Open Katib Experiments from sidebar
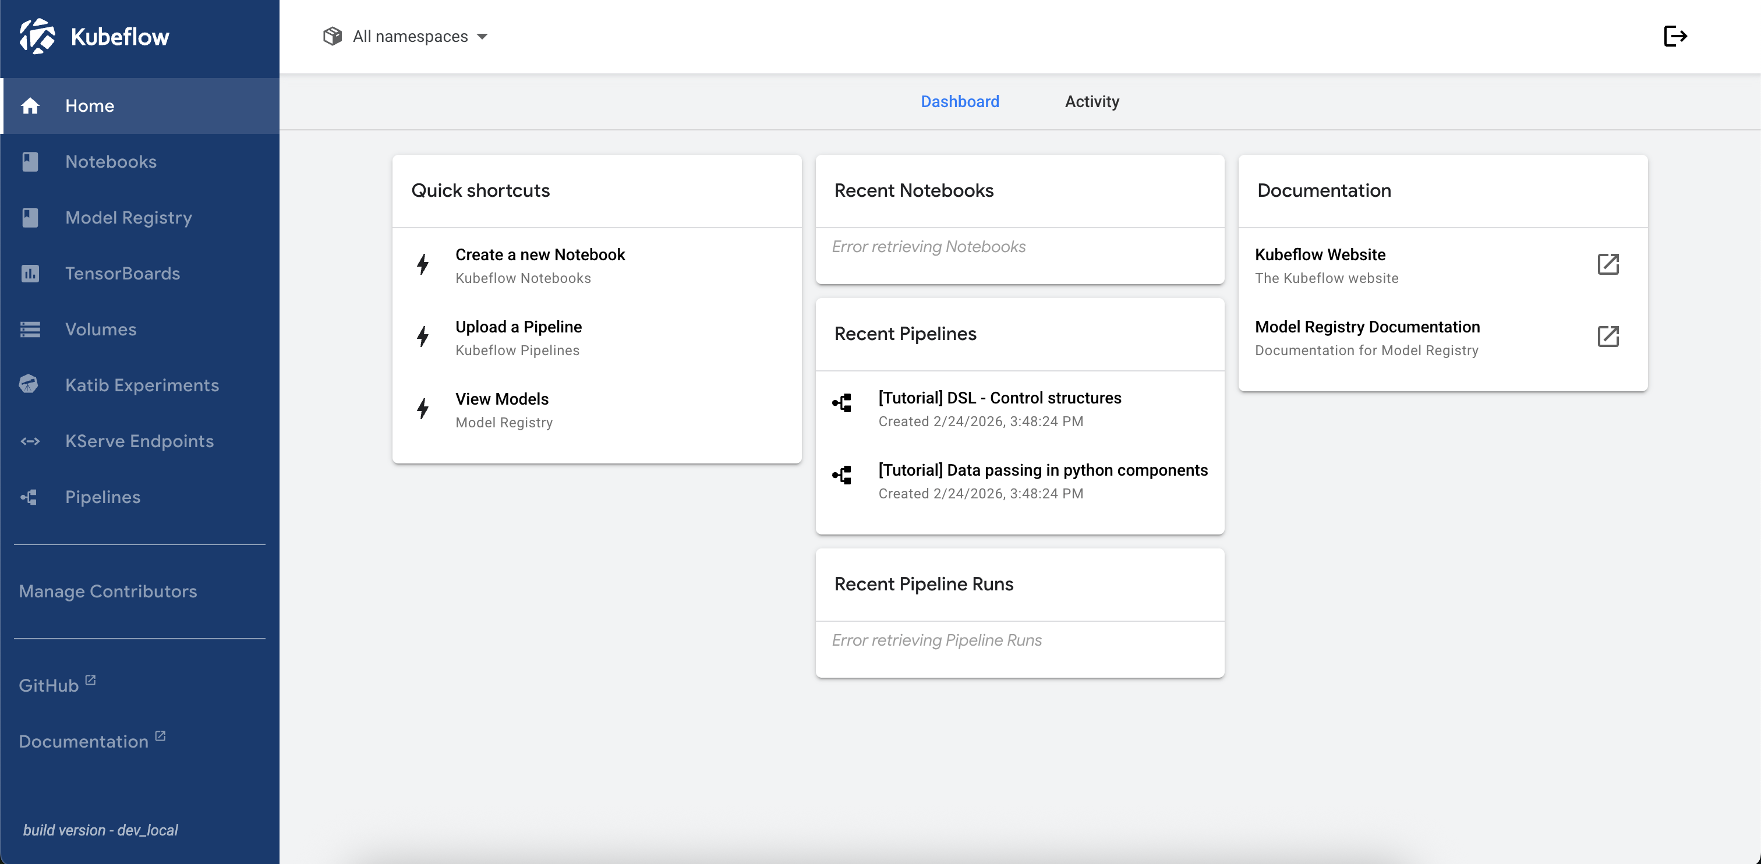1761x864 pixels. [x=139, y=385]
